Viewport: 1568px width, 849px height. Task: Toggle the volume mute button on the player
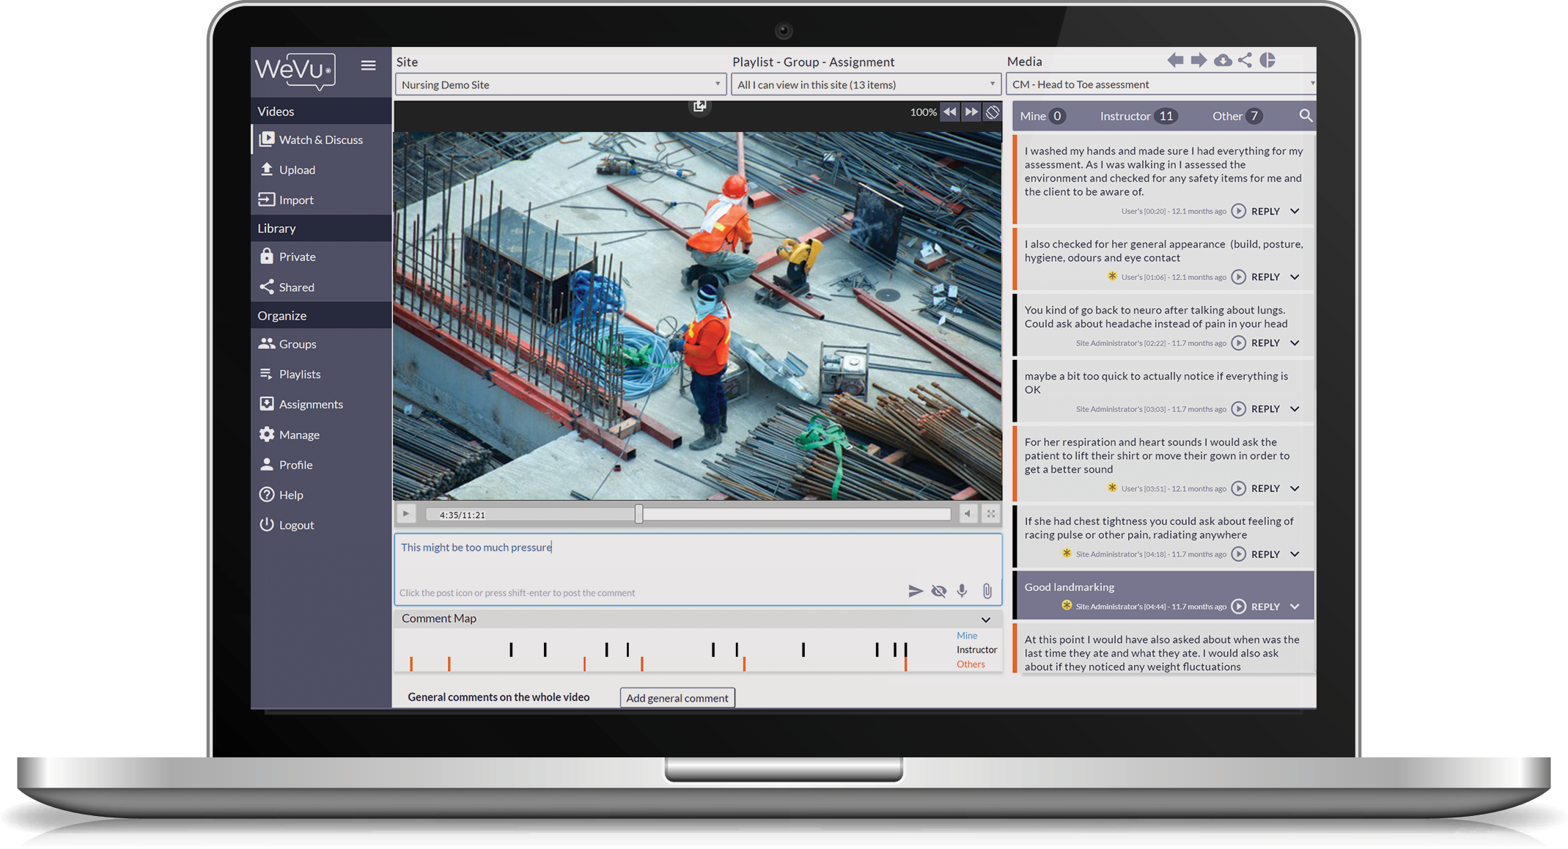coord(968,514)
